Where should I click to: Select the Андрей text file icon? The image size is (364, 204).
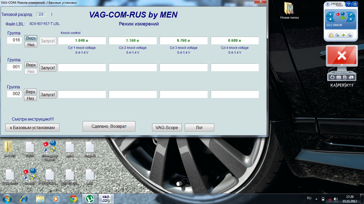(x=90, y=149)
